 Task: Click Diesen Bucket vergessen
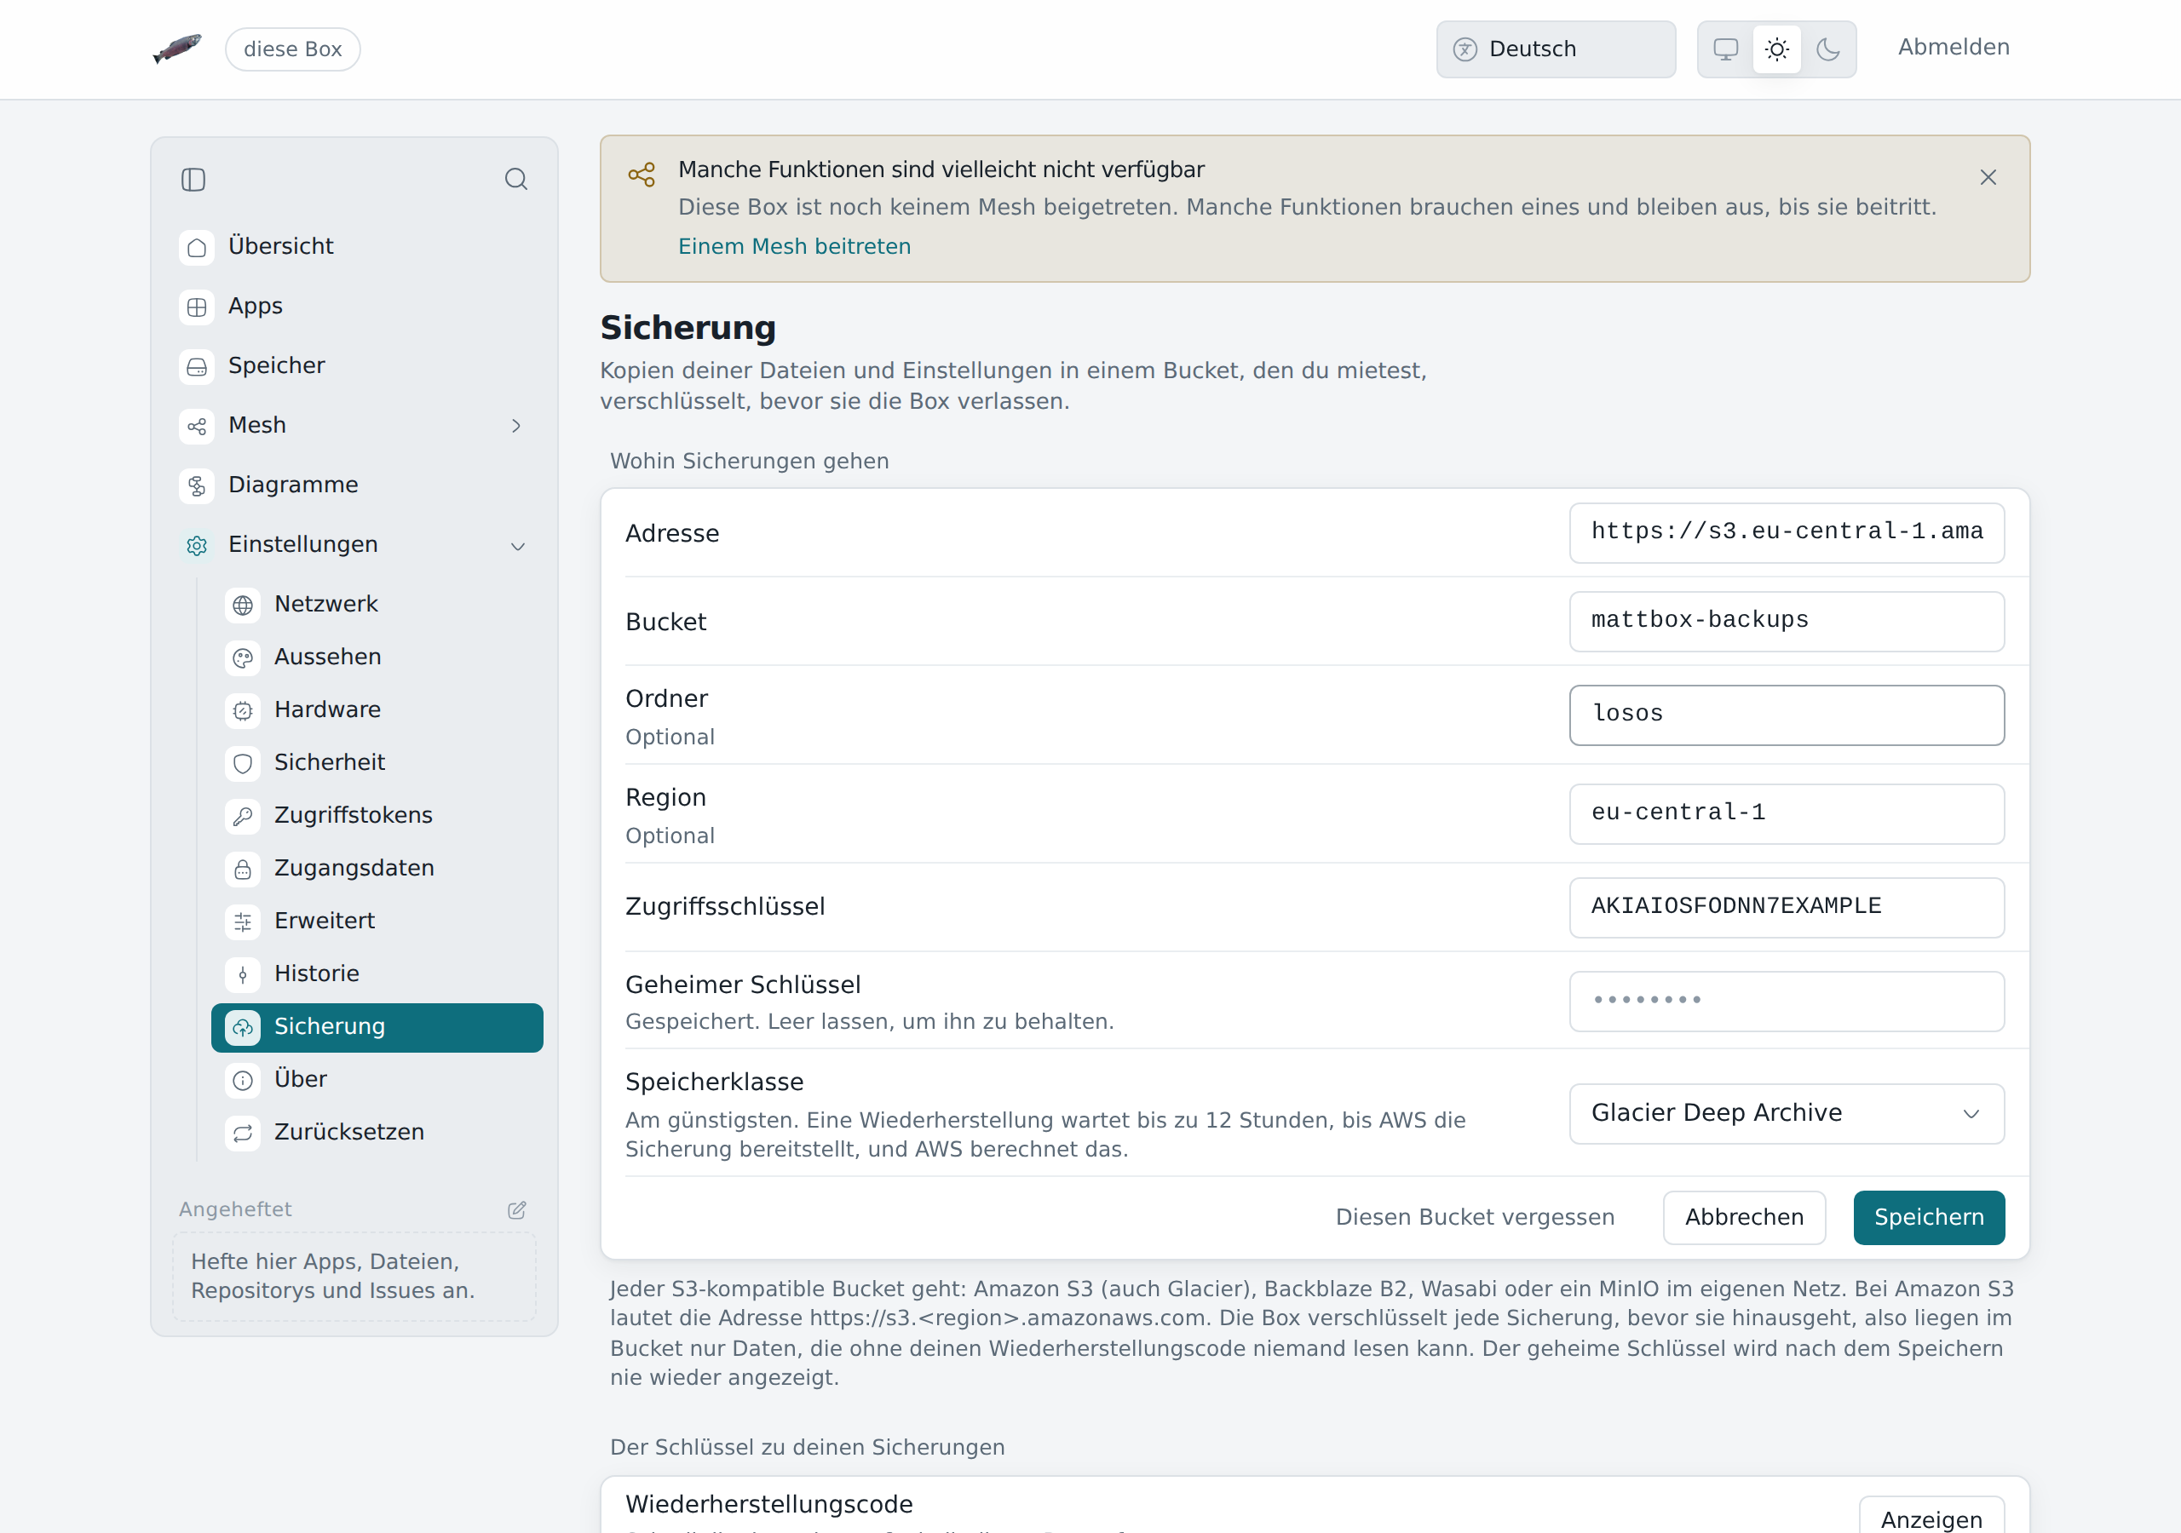1474,1217
